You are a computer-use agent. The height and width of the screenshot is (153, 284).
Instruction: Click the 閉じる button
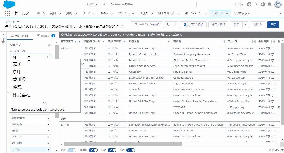pos(258,25)
